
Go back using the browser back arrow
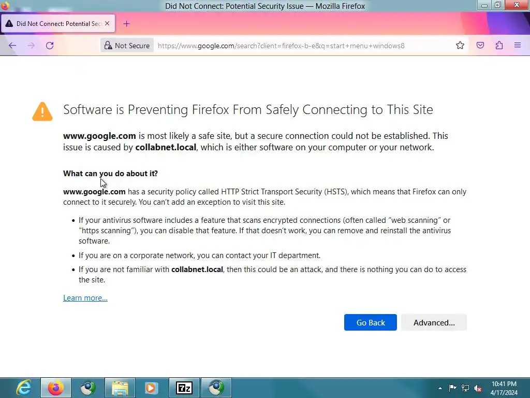(x=12, y=46)
